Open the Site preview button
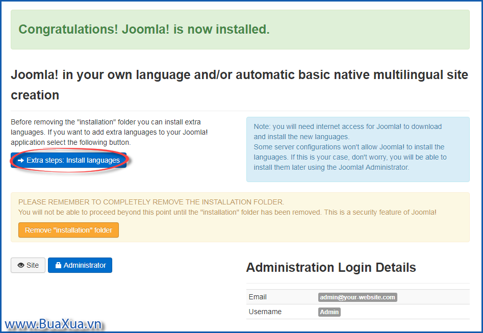483x333 pixels. tap(28, 265)
